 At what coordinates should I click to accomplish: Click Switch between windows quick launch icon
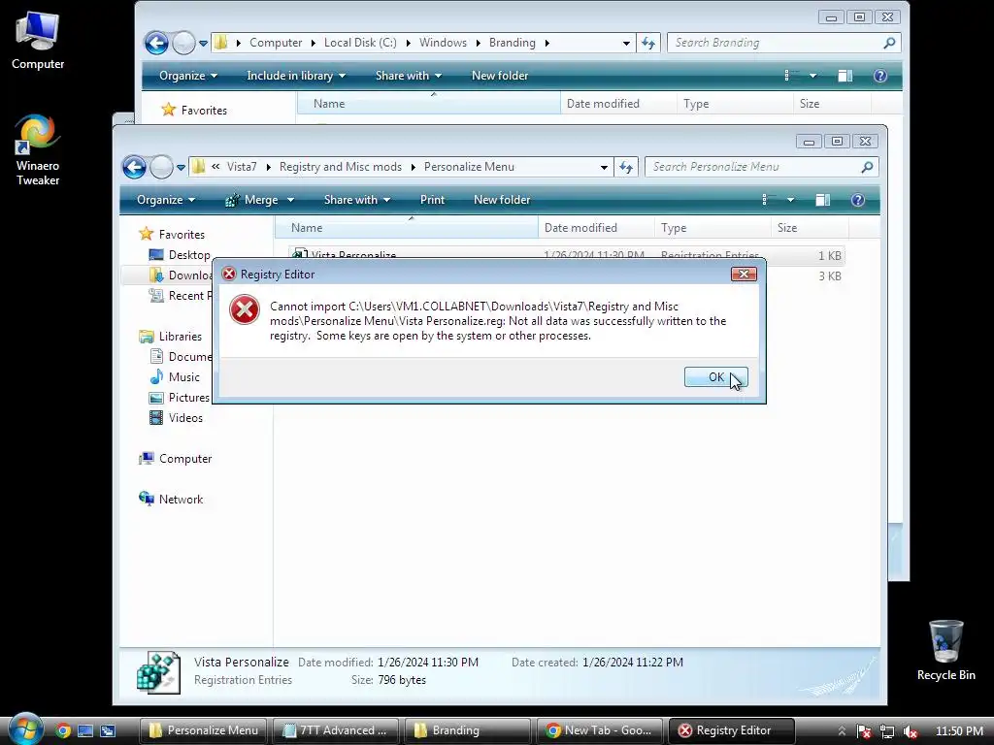coord(108,730)
